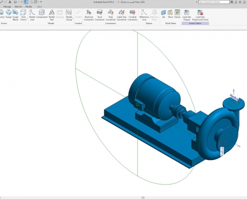Click the green connector marker on motor box
Screen dimensions: 247x200
(x=138, y=104)
